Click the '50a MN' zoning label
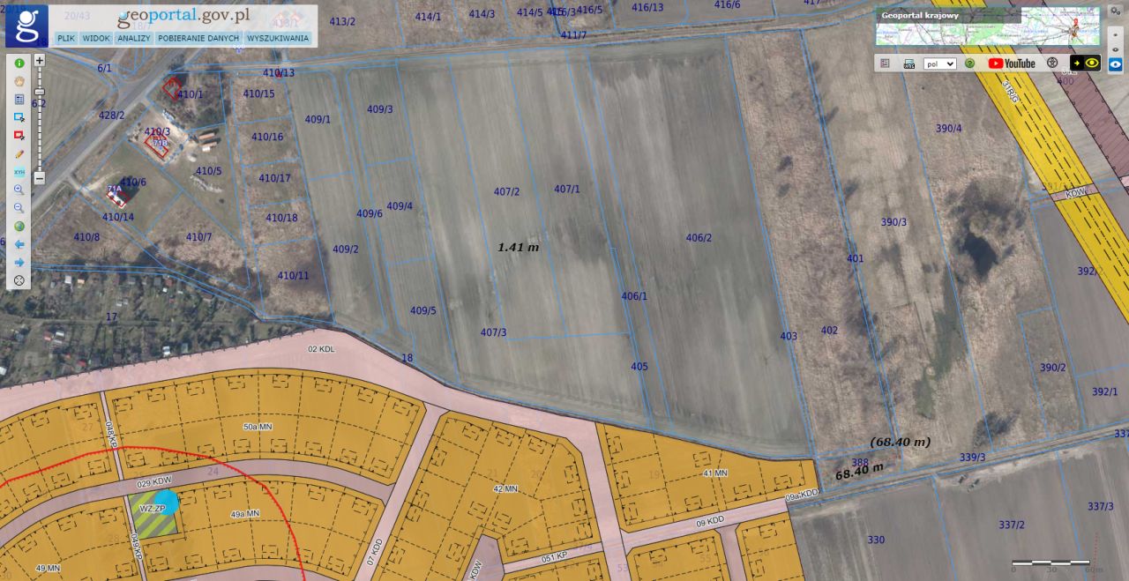The image size is (1129, 581). [x=257, y=427]
